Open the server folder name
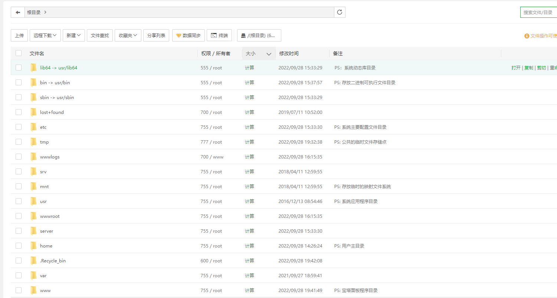 46,231
